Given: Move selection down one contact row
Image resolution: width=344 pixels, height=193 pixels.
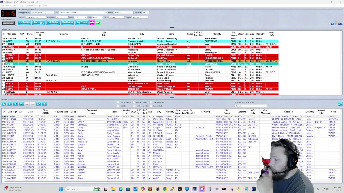Looking at the screenshot, I should (x=16, y=104).
